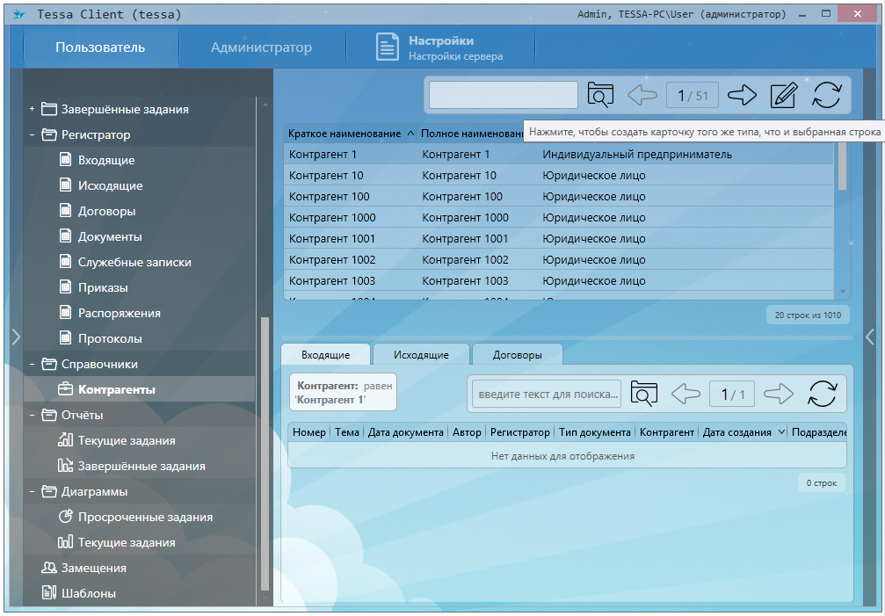This screenshot has width=885, height=616.
Task: Collapse the Справочники folder
Action: pyautogui.click(x=33, y=364)
